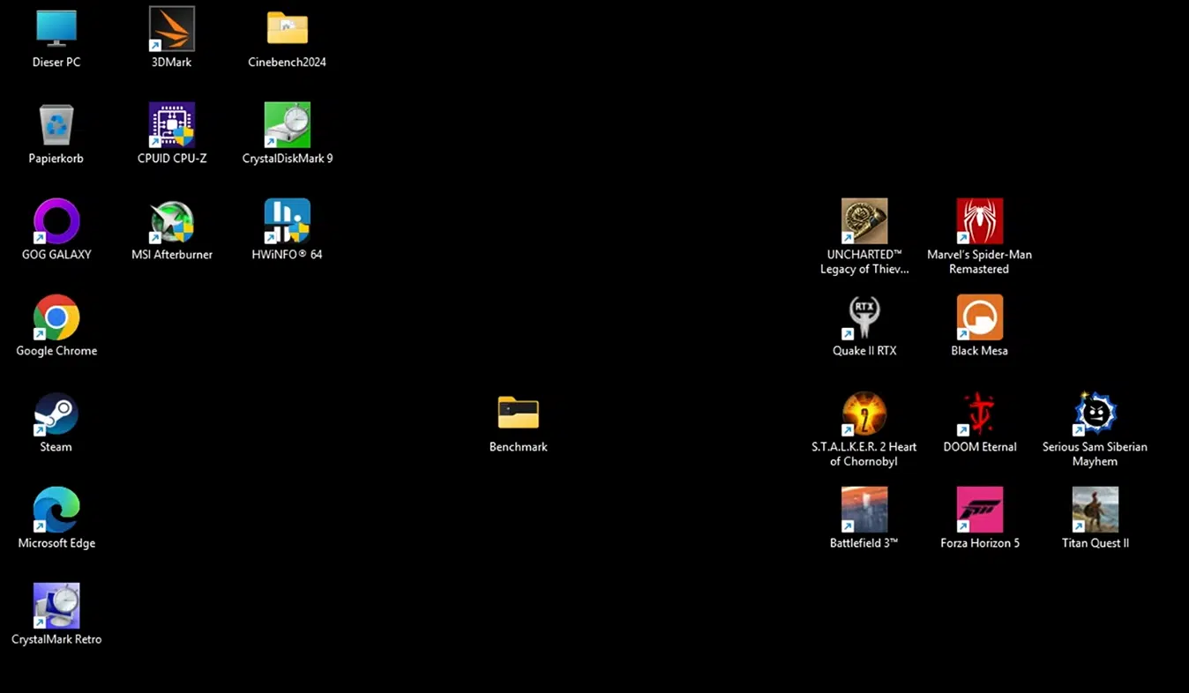Click the Serious Sam Siberian Mayhem icon
This screenshot has width=1189, height=693.
click(x=1096, y=414)
